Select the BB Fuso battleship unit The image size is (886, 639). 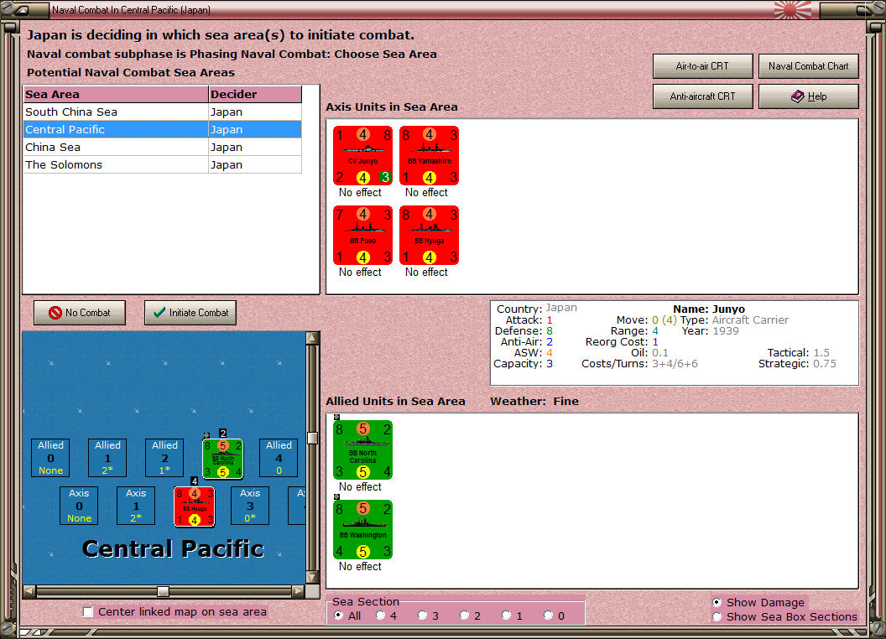(362, 235)
